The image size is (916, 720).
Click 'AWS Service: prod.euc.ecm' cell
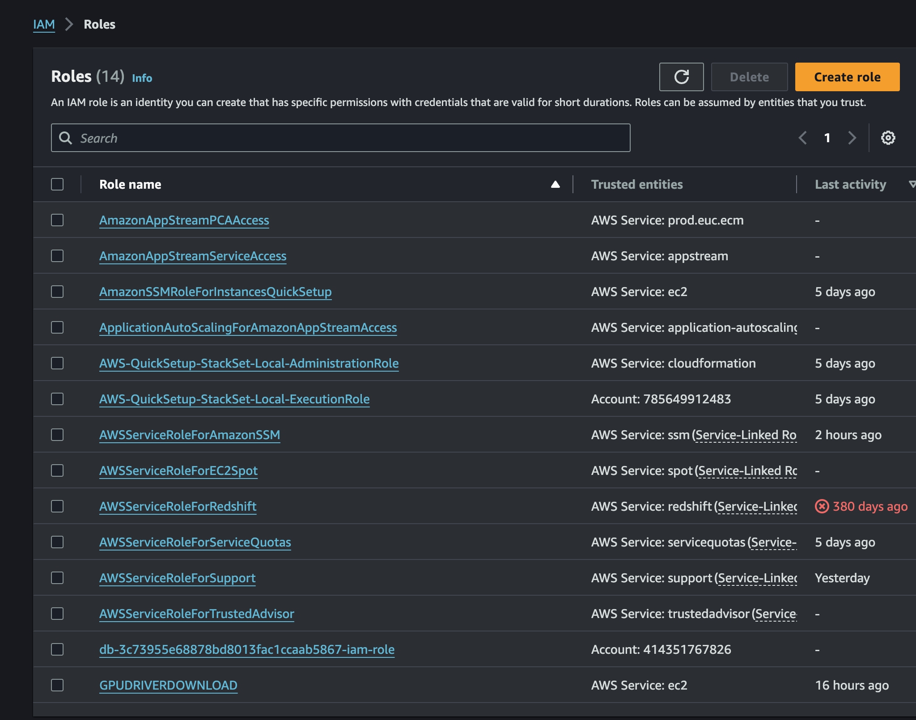coord(667,220)
